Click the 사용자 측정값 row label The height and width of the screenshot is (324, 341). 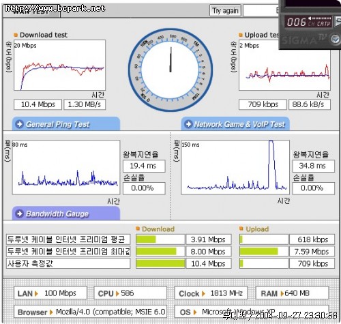pos(68,263)
